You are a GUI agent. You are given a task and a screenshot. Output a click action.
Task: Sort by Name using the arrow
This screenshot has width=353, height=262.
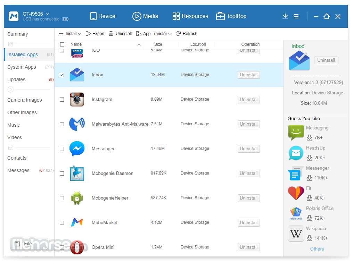coord(139,44)
